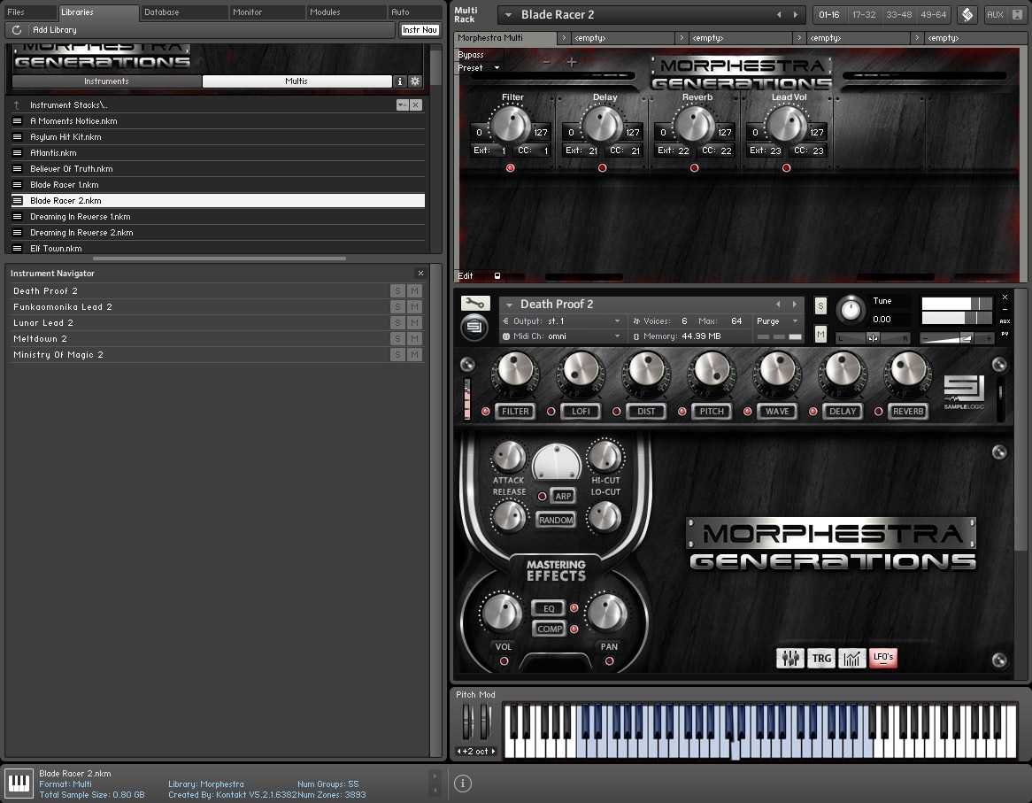Select Asylum Hit Kit.nkm multi
1032x803 pixels.
(218, 137)
